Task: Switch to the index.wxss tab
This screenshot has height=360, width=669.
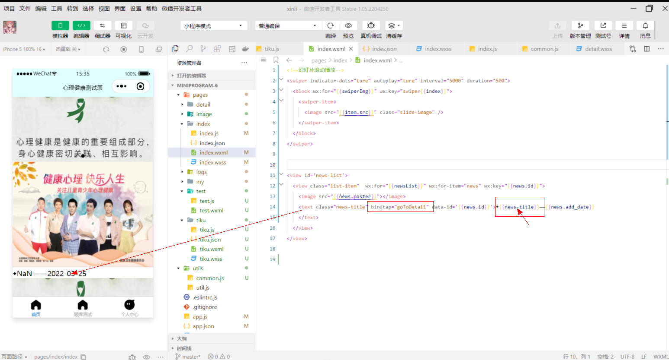Action: pyautogui.click(x=438, y=49)
